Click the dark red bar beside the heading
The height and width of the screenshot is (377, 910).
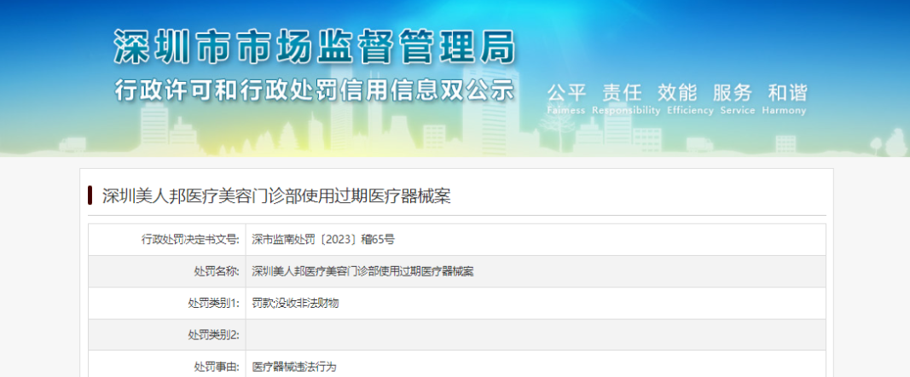pyautogui.click(x=90, y=195)
